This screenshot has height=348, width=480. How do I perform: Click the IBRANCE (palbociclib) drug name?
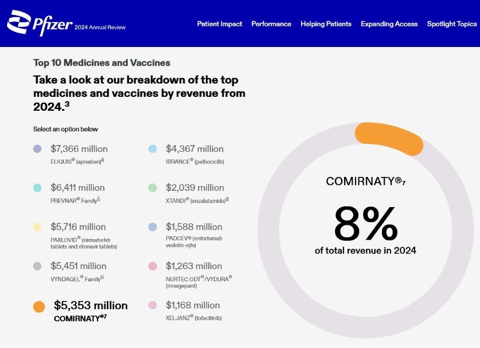pyautogui.click(x=195, y=161)
